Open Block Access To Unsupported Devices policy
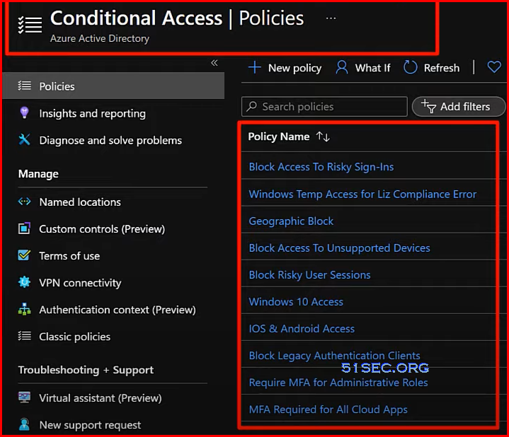The width and height of the screenshot is (509, 437). click(x=339, y=247)
